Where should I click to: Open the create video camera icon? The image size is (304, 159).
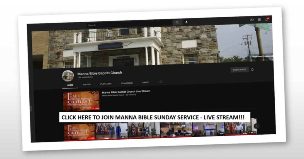point(252,20)
